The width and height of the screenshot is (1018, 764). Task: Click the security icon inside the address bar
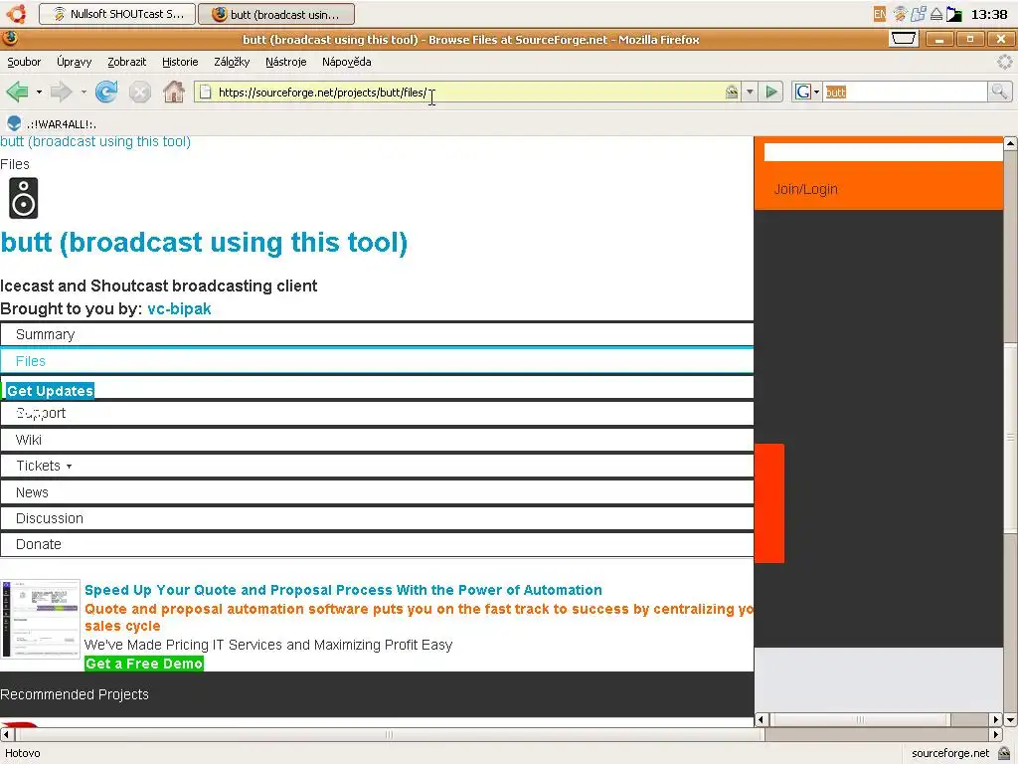point(732,93)
